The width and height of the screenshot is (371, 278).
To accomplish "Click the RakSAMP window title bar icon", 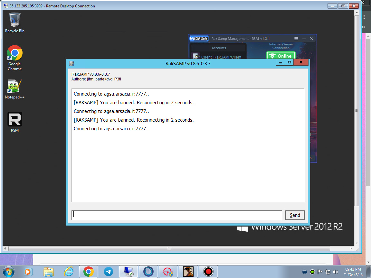I will [71, 63].
